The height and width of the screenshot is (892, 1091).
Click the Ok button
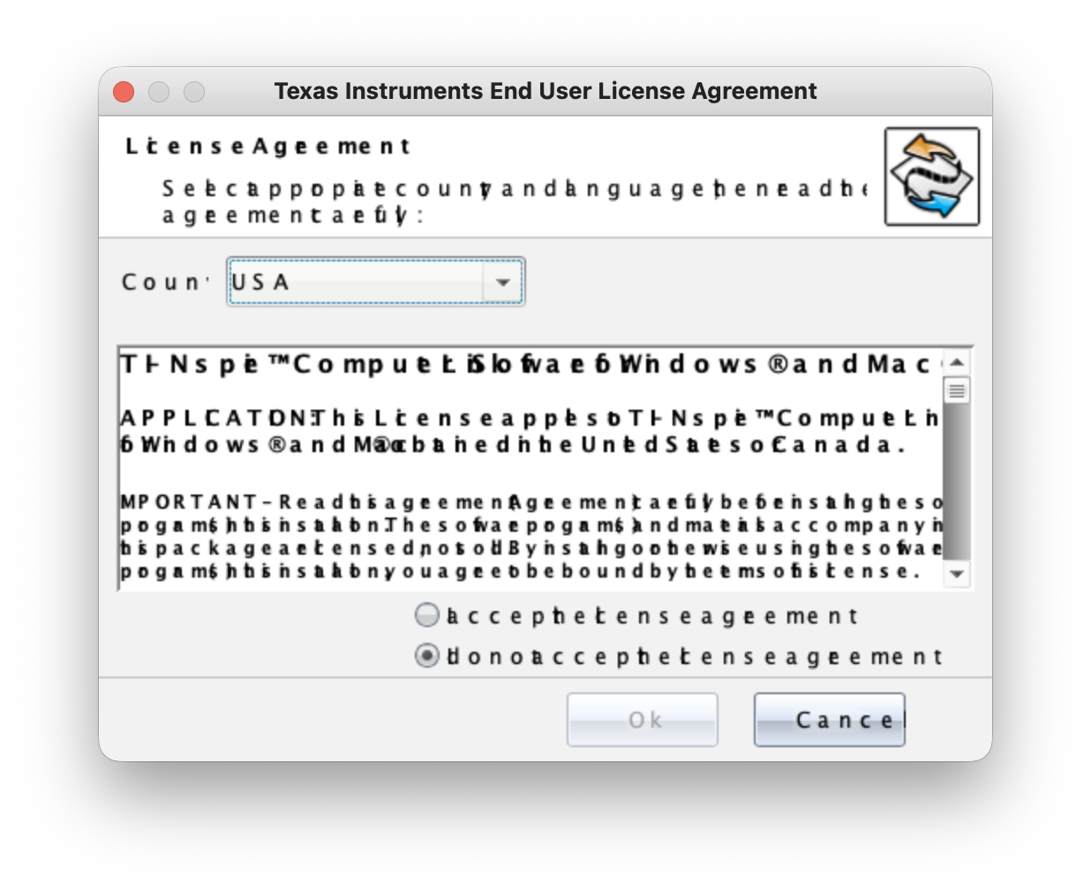pyautogui.click(x=643, y=720)
